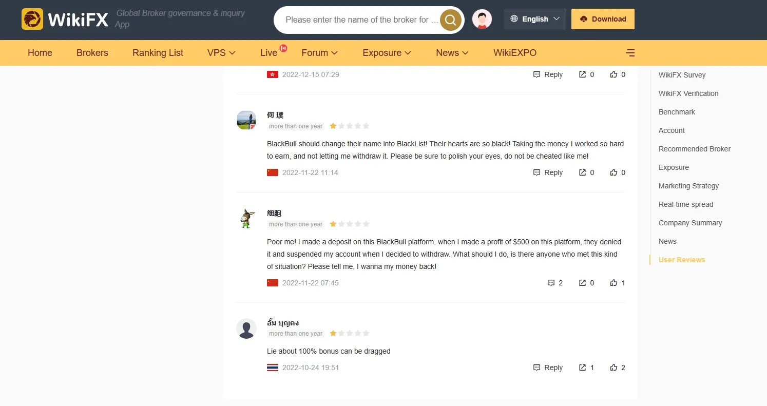Click username 何 璞
767x406 pixels.
pos(275,115)
